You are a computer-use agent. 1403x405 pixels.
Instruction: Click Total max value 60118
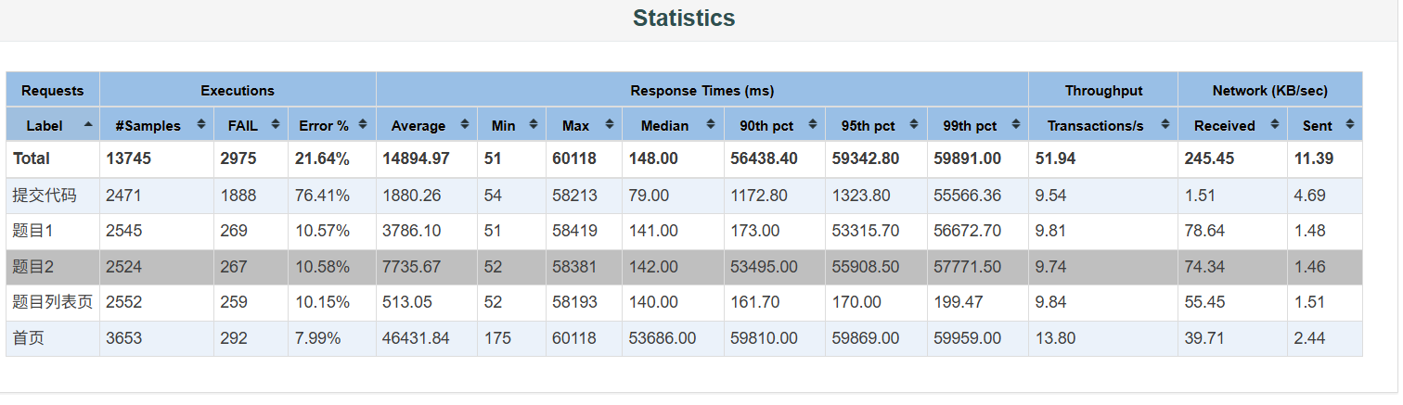point(574,158)
